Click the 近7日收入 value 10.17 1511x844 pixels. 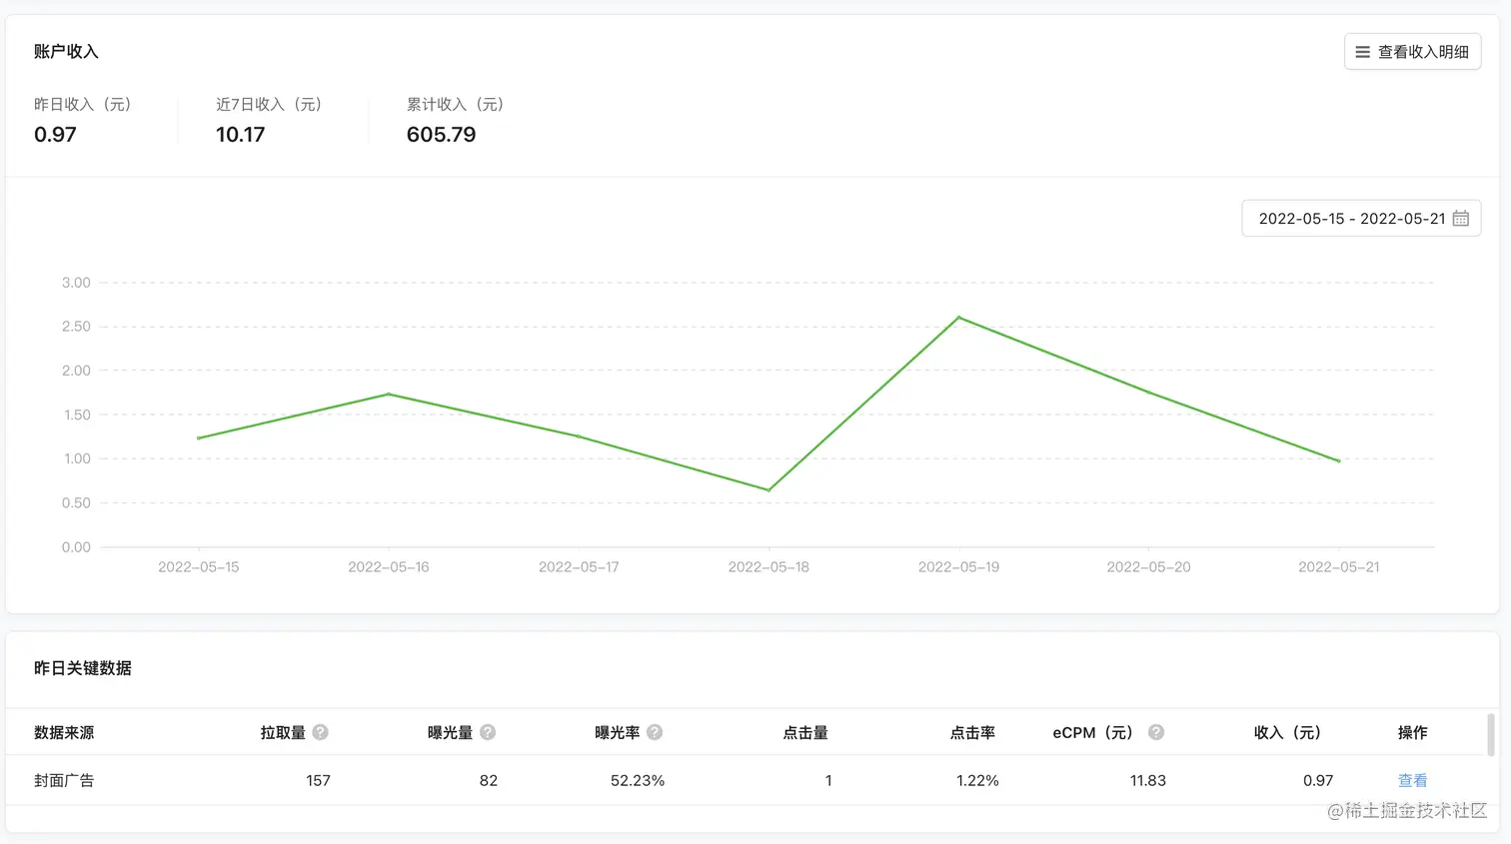241,135
